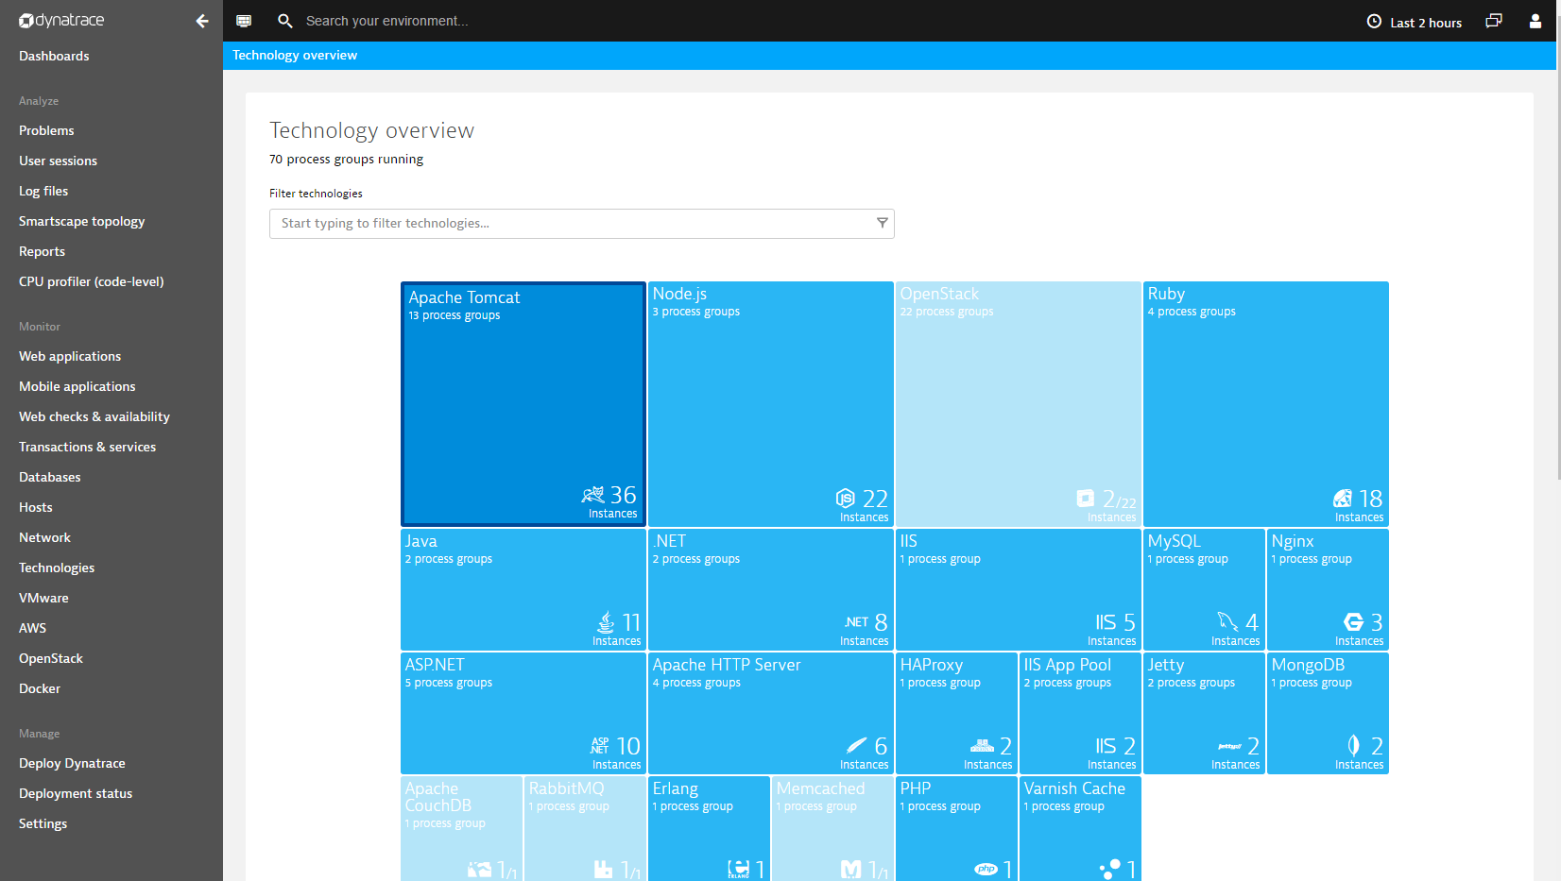Click the Node.js hexagon icon
Screen dimensions: 1561x881
pyautogui.click(x=846, y=498)
